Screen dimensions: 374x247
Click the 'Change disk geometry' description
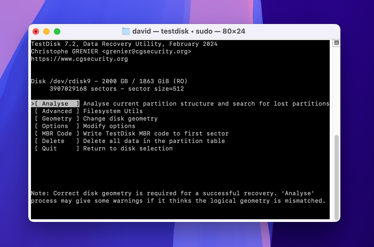point(120,118)
